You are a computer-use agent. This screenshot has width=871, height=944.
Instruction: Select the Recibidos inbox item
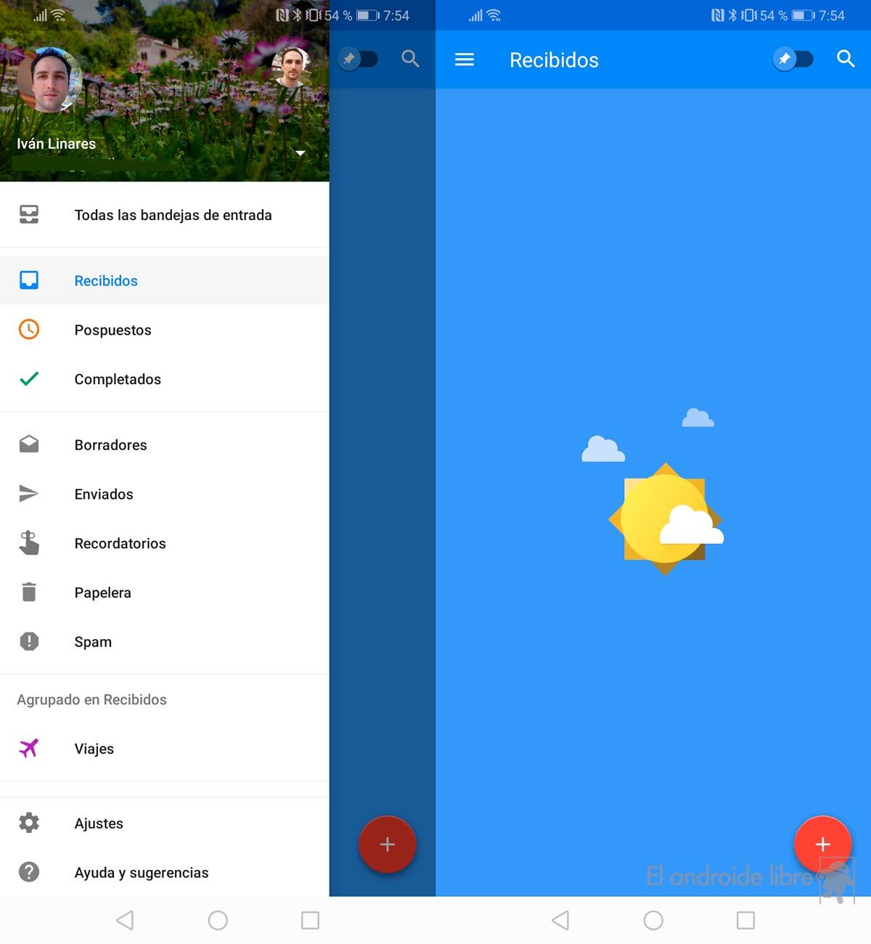click(106, 281)
